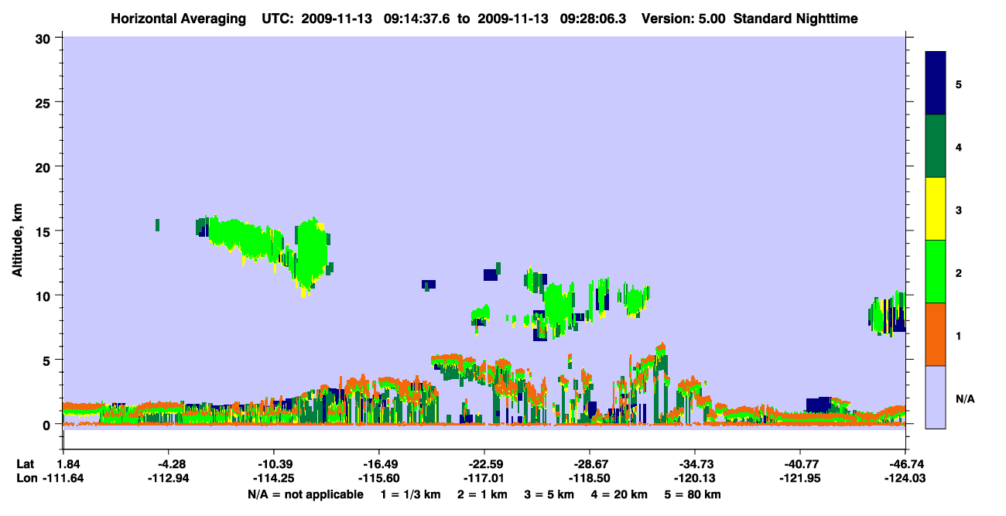Click the latitude value -28.67
This screenshot has width=1006, height=516.
click(590, 463)
